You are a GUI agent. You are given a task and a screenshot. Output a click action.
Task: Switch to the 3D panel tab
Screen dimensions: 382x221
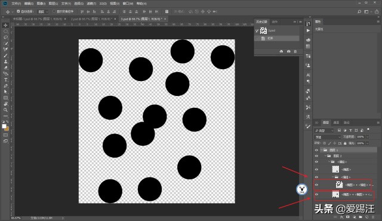tap(317, 123)
